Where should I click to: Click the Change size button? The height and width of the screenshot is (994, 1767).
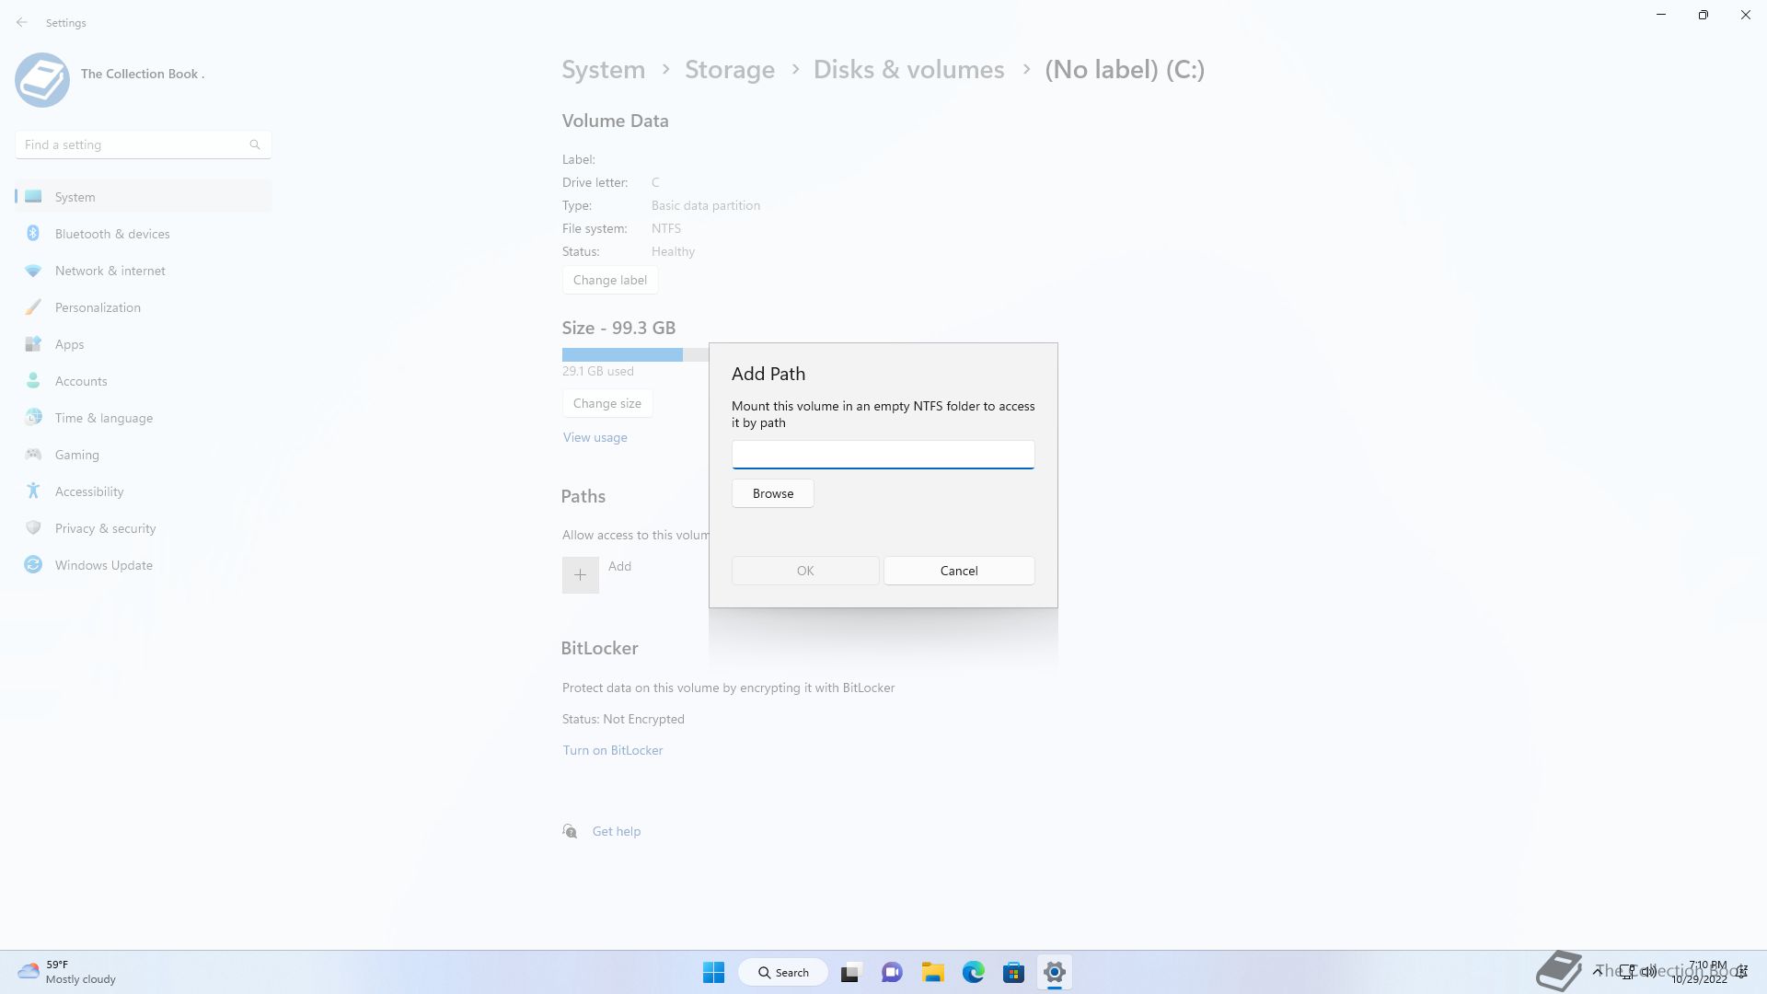click(x=607, y=403)
